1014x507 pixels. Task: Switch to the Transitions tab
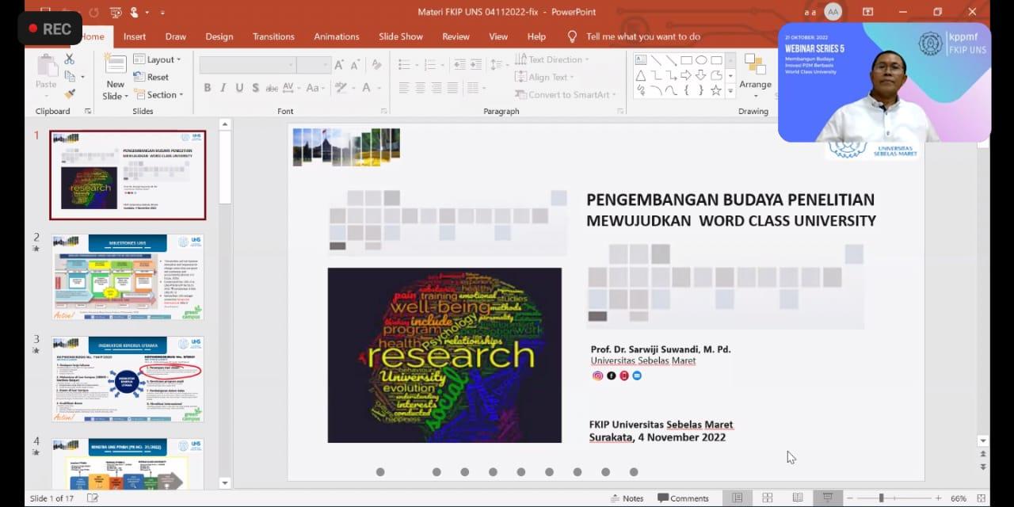pos(275,36)
